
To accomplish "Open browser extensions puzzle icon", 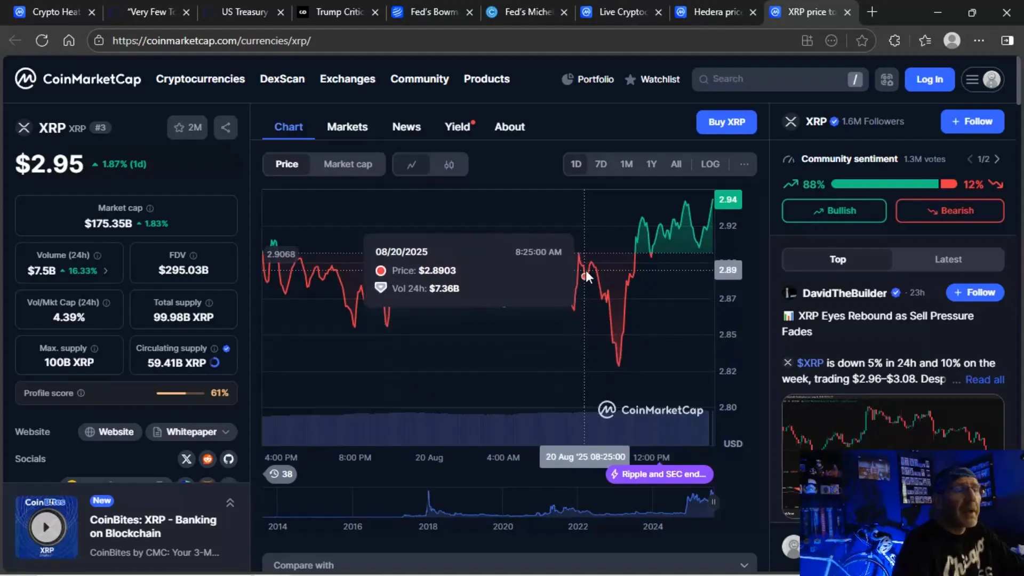I will click(x=894, y=41).
